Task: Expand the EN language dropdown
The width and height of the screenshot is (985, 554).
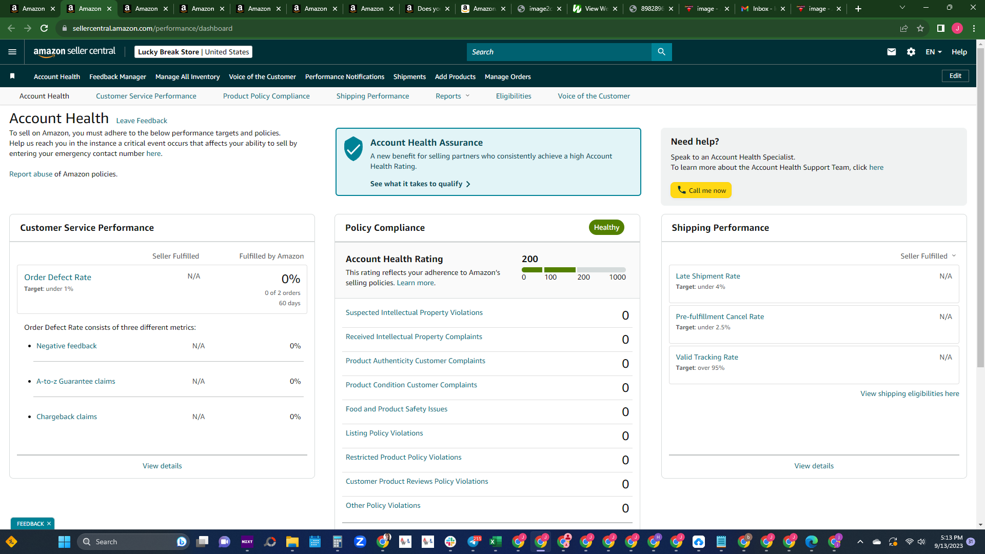Action: 934,52
